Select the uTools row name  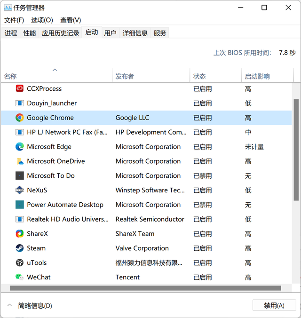(37, 262)
